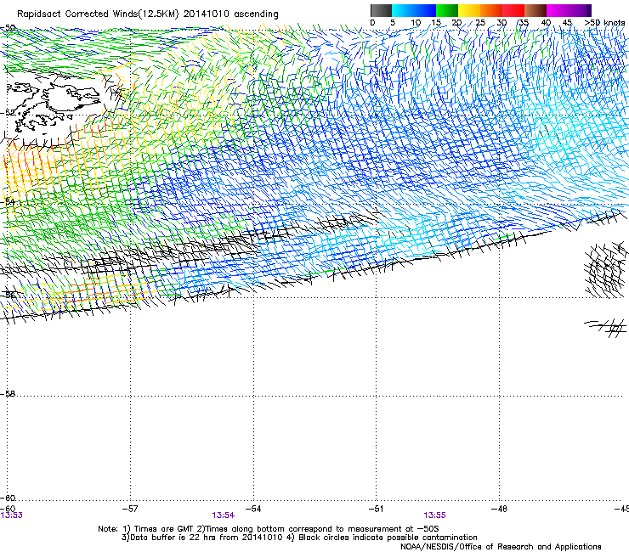Click the -48 longitude axis label

(x=499, y=509)
